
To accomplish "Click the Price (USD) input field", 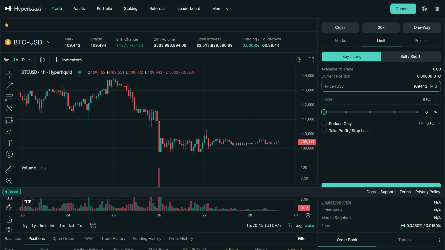I will click(x=381, y=86).
